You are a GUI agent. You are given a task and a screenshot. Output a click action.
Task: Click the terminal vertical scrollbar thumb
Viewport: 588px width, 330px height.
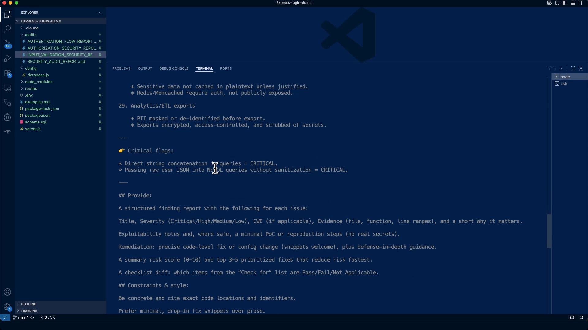point(549,231)
